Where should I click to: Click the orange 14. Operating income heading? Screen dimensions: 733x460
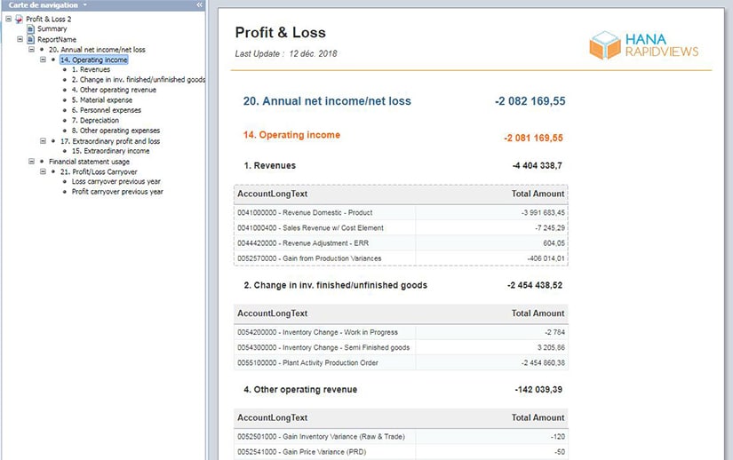291,135
